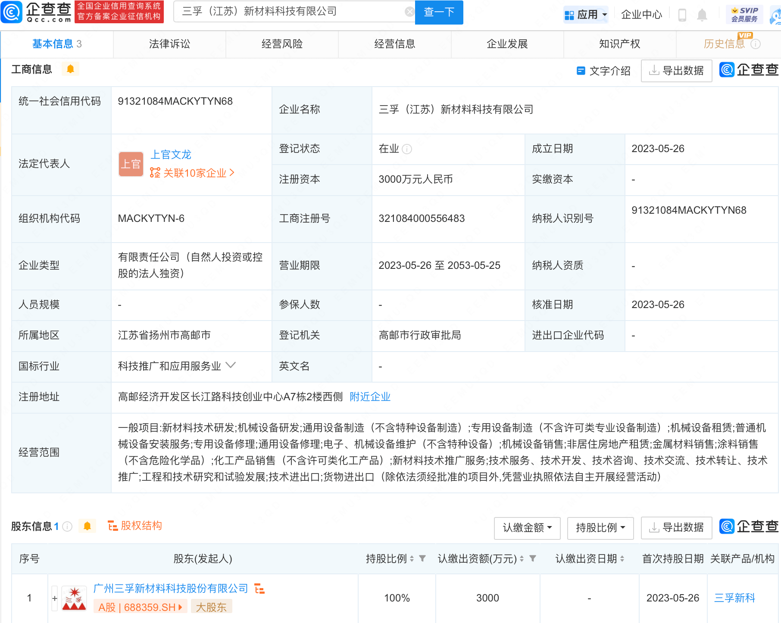Open legal representative 上官文龙 link

point(171,155)
